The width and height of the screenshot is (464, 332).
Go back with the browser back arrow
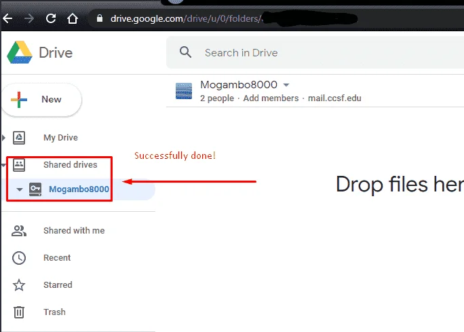tap(7, 18)
